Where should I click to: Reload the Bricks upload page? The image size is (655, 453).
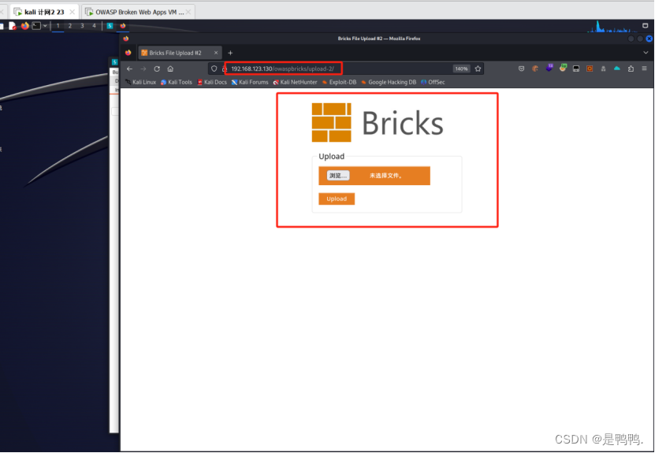tap(157, 69)
